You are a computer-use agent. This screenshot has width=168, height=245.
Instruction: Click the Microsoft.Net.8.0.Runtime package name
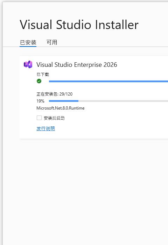pyautogui.click(x=60, y=108)
